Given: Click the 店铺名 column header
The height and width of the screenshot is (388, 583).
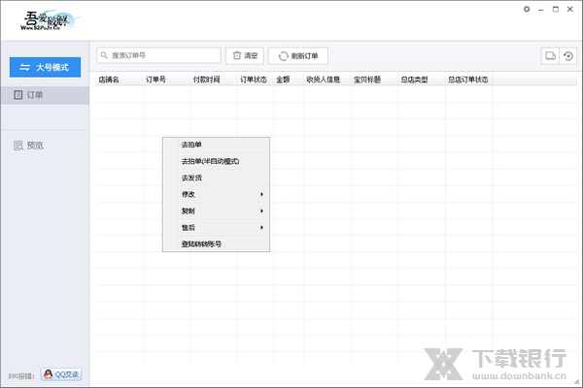Looking at the screenshot, I should 120,80.
